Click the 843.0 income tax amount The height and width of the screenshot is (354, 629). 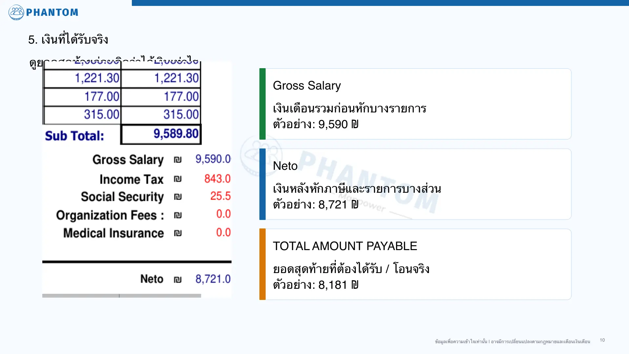point(217,179)
